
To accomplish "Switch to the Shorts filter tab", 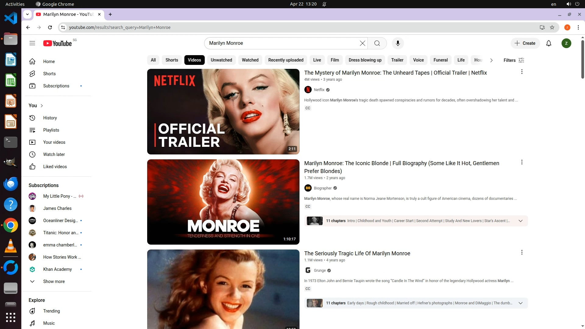I will [172, 60].
